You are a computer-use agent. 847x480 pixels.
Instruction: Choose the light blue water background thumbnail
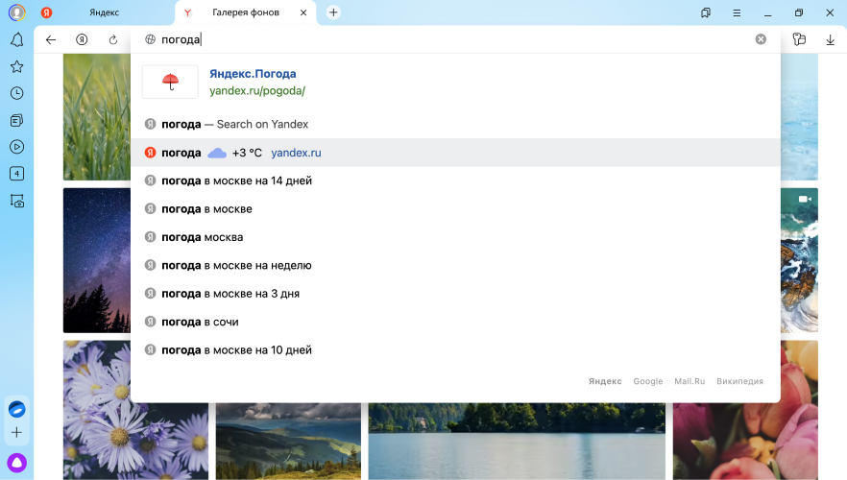pos(799,116)
